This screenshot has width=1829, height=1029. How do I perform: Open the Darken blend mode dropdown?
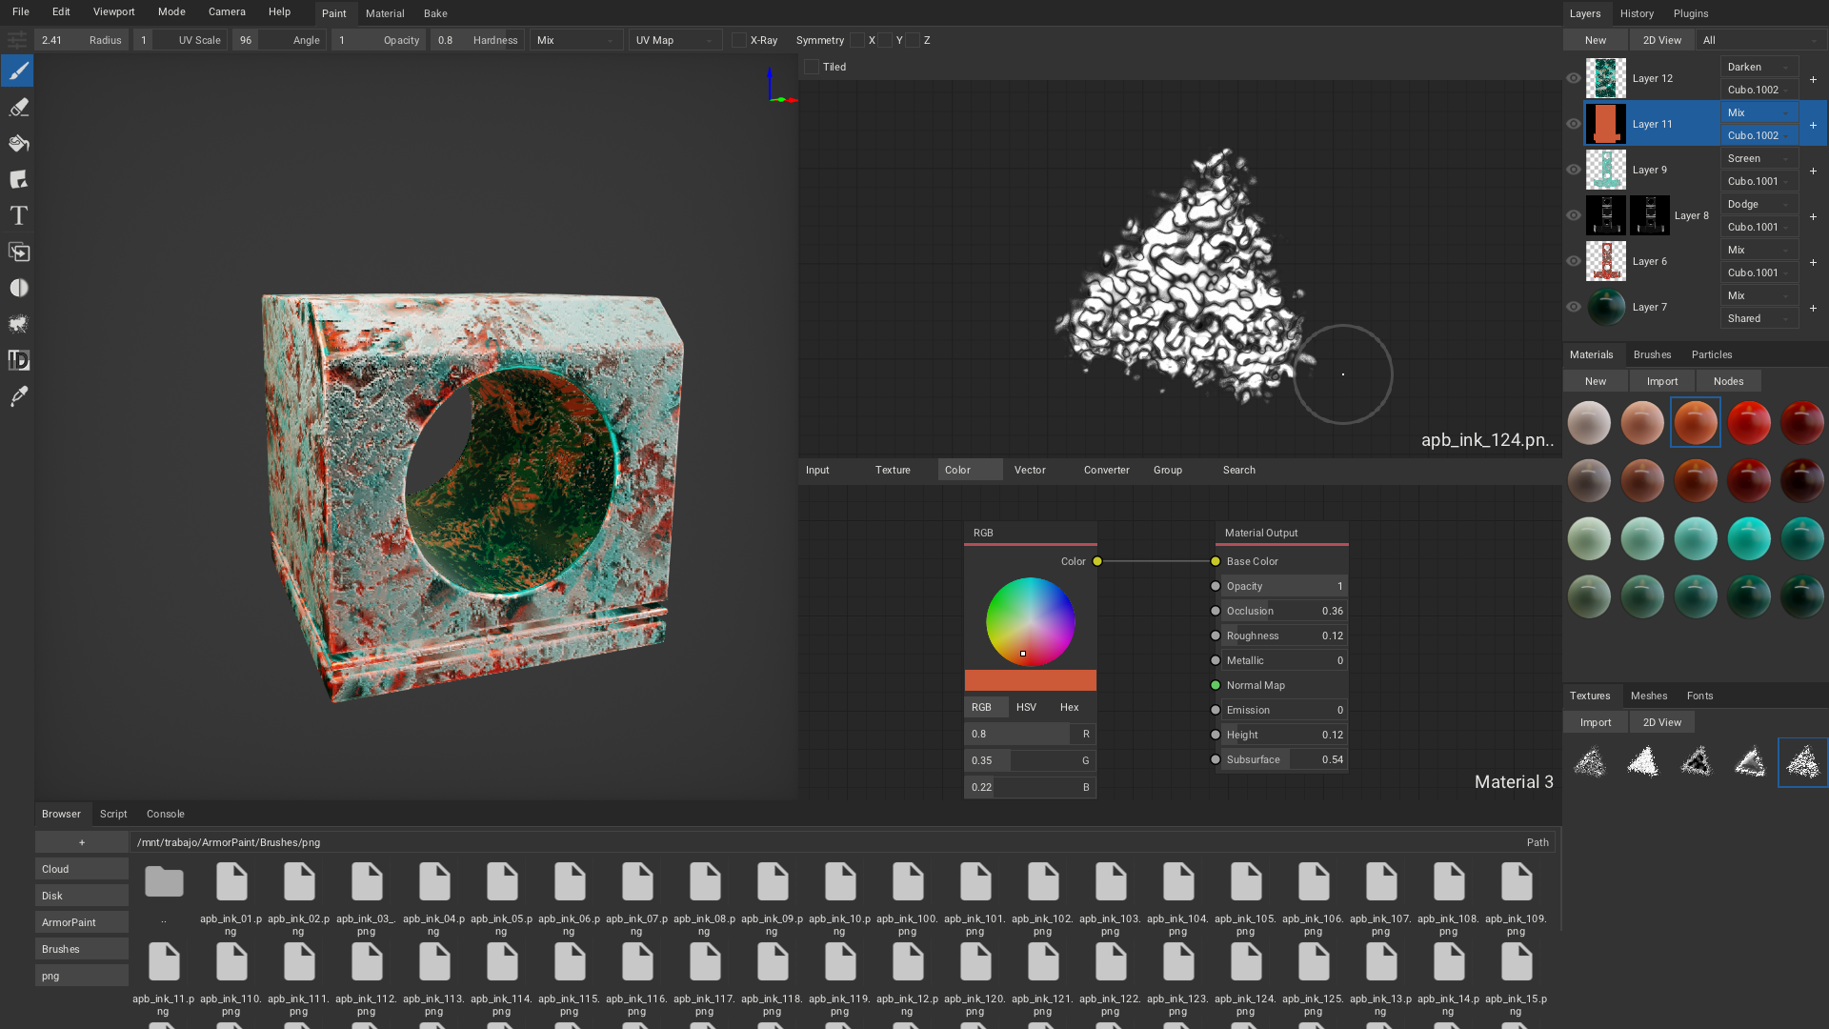[1759, 67]
